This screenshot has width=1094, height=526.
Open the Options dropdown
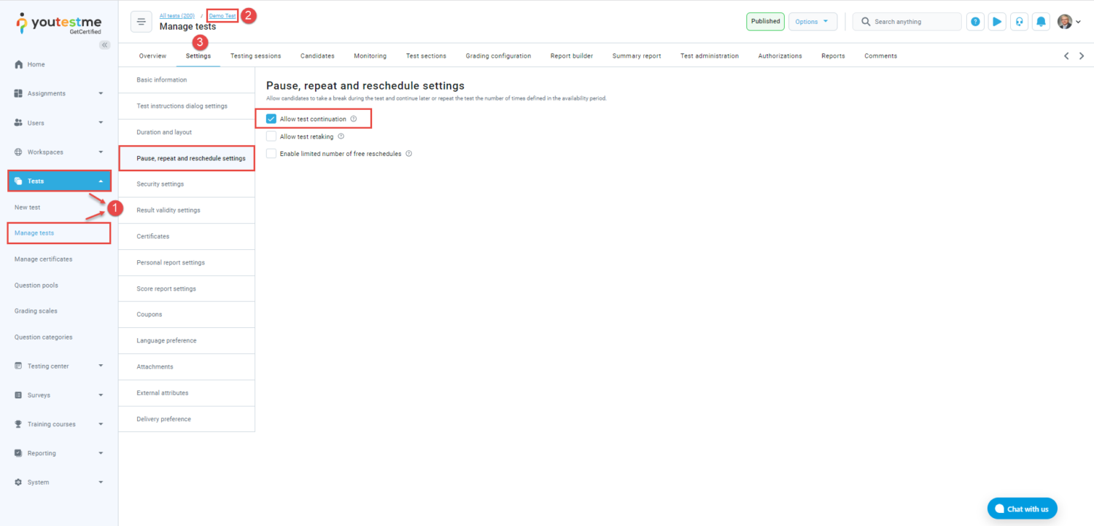(812, 22)
